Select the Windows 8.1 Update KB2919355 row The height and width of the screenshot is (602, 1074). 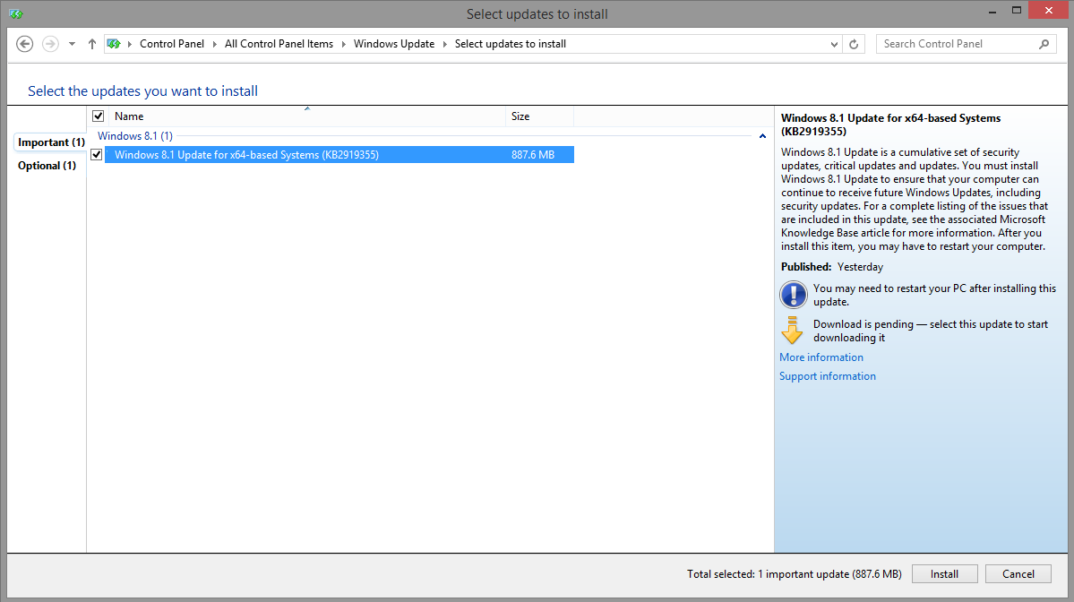(339, 155)
